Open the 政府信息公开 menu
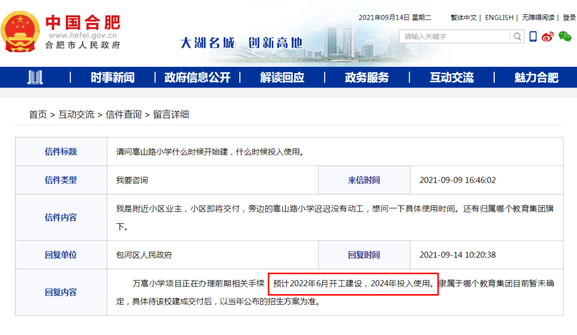This screenshot has width=577, height=335. [198, 77]
